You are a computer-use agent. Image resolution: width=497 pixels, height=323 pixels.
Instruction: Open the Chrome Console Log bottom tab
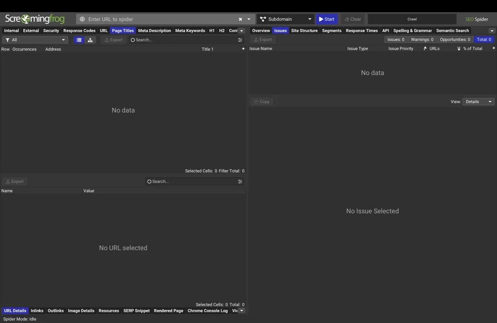[208, 311]
